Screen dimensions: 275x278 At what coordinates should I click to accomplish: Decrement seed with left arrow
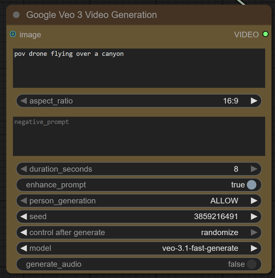[x=23, y=217]
